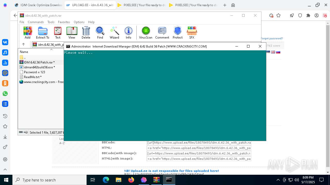Open the browser profile account icon
Image resolution: width=330 pixels, height=185 pixels.
[x=317, y=15]
